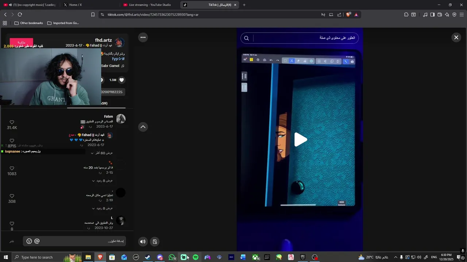Close the TikTok browser tab
This screenshot has width=467, height=262.
pos(235,5)
